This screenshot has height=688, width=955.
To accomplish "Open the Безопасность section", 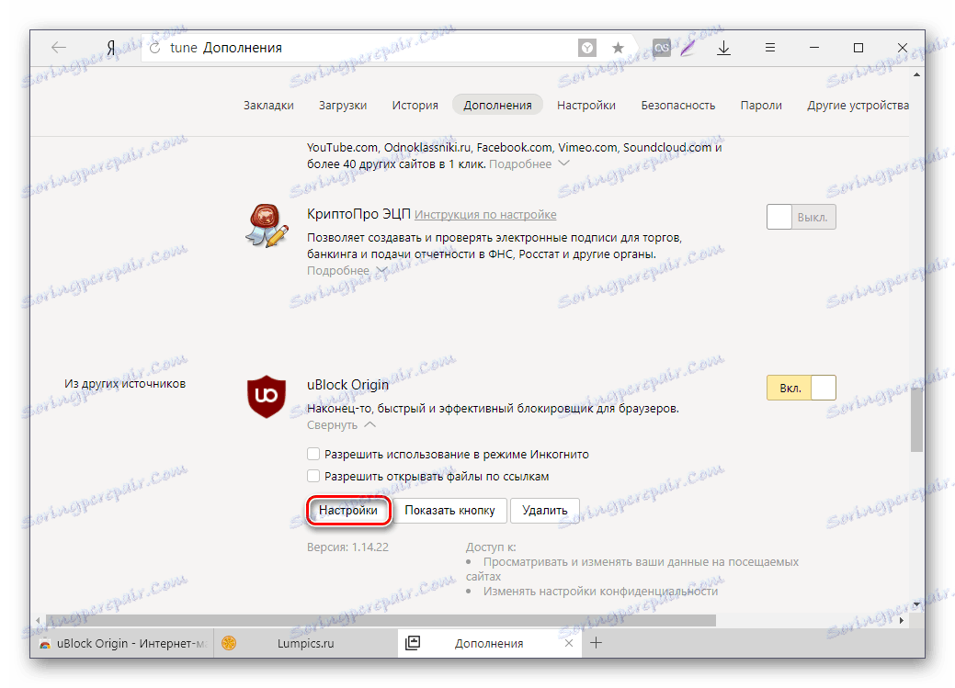I will pos(678,106).
